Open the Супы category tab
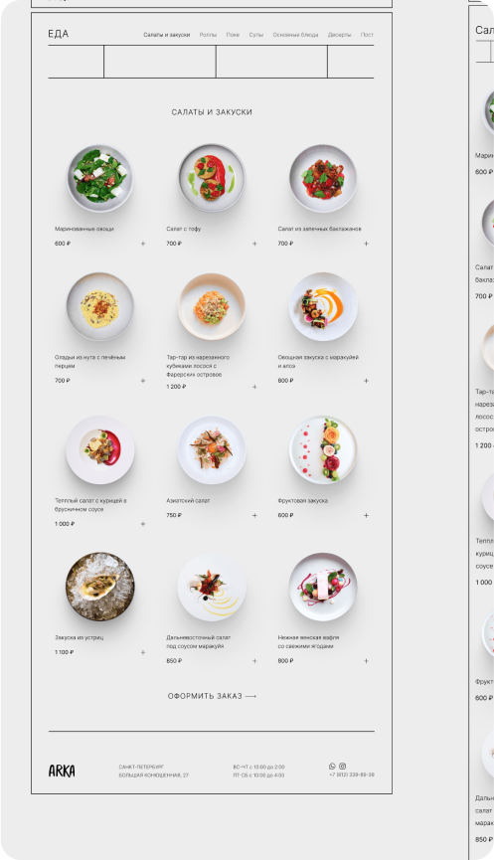This screenshot has width=494, height=860. click(256, 35)
